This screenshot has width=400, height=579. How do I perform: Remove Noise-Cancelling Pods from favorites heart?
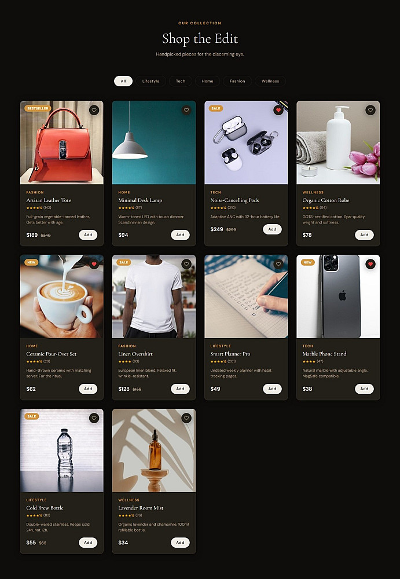pyautogui.click(x=278, y=110)
